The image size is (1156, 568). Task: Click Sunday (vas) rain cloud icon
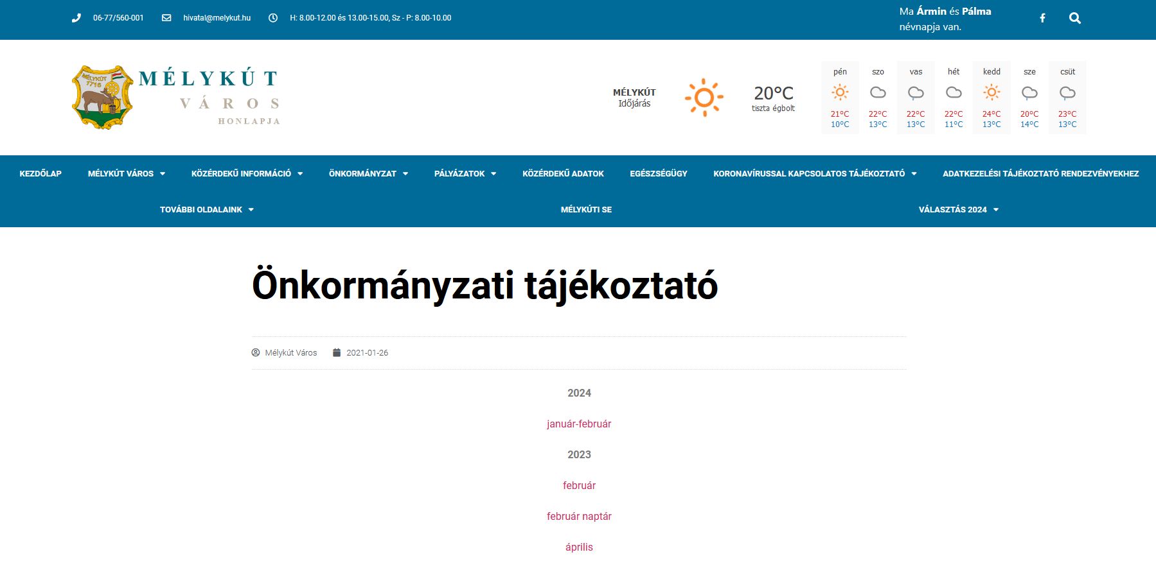coord(916,93)
